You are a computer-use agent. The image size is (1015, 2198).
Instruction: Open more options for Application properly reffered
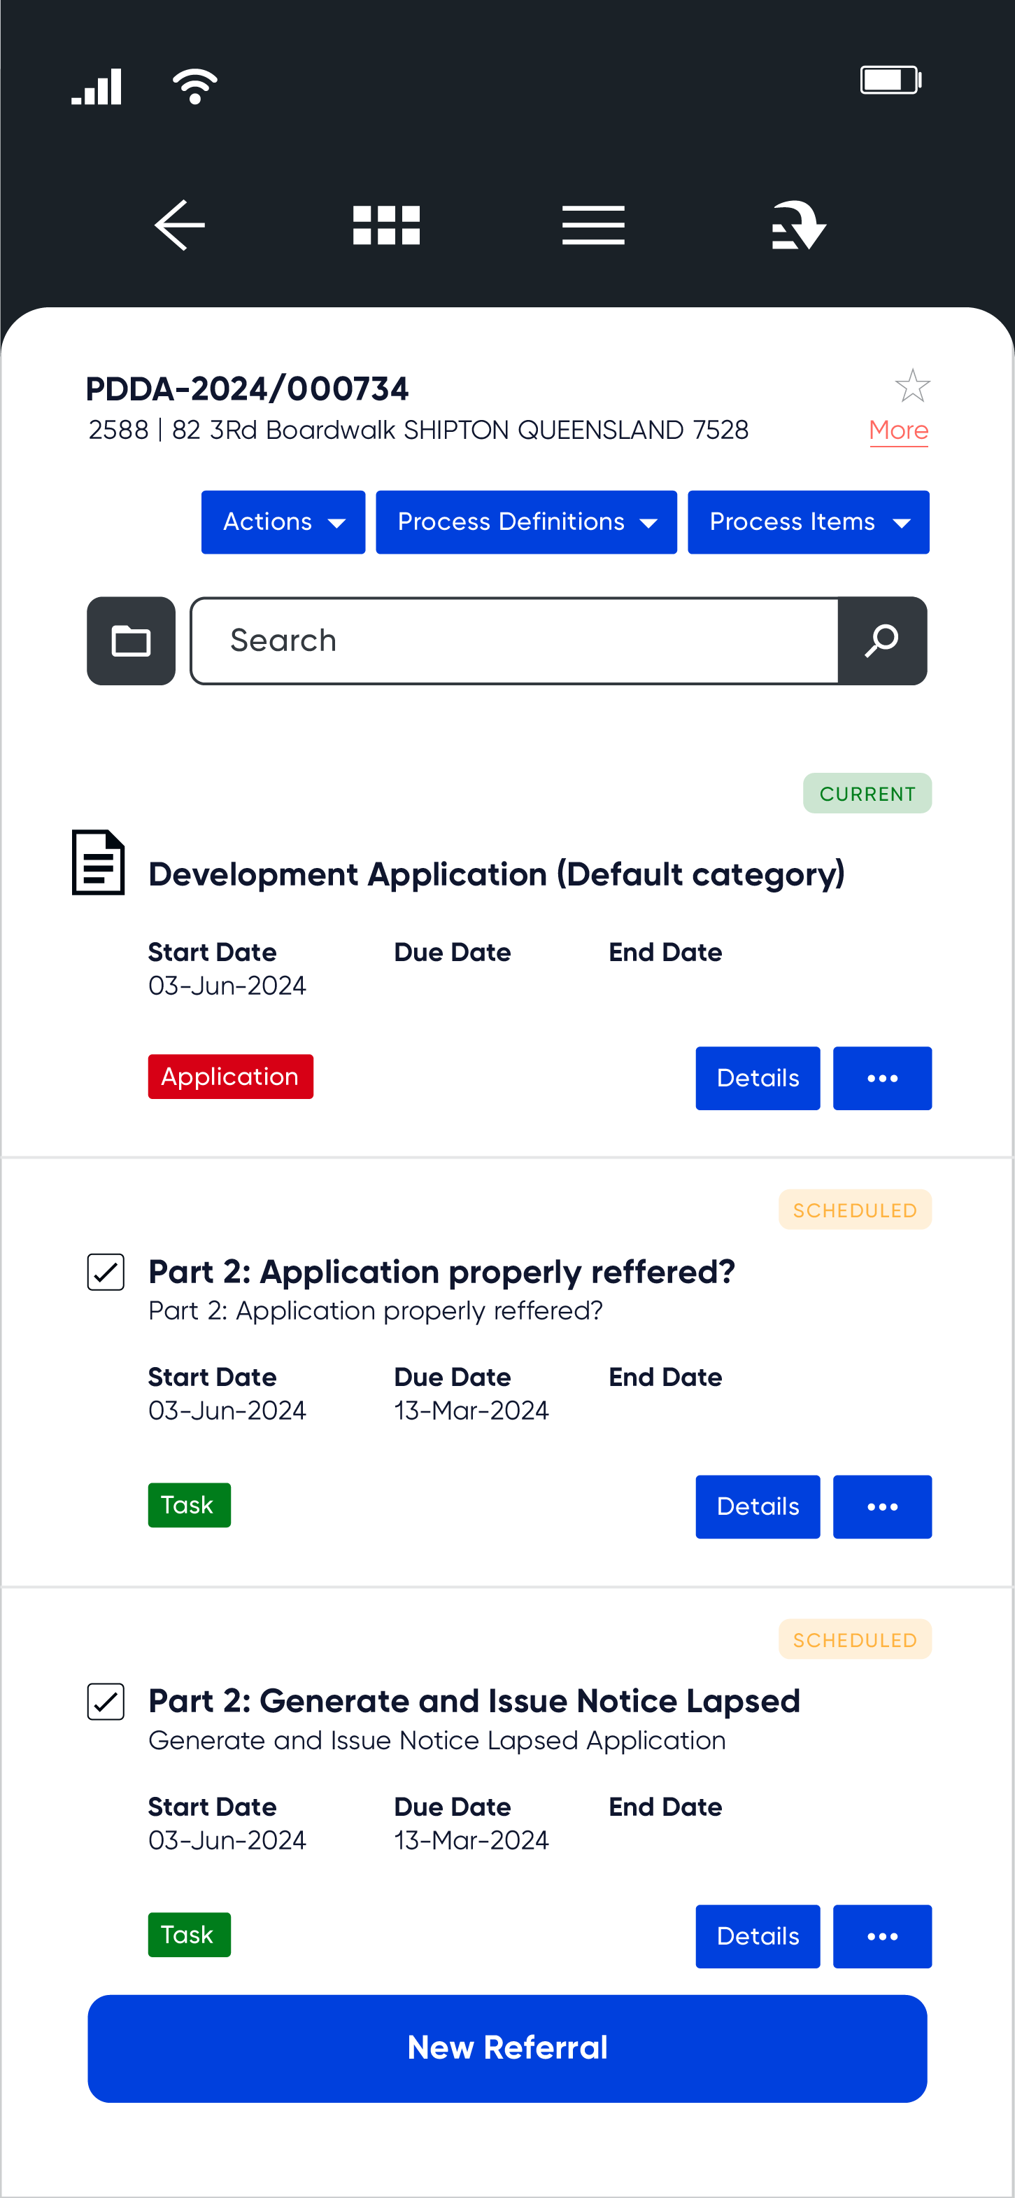click(882, 1507)
